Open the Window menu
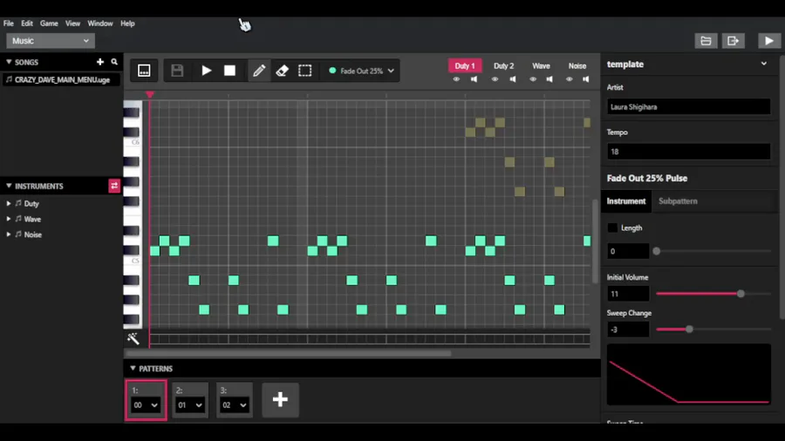The image size is (785, 441). 100,24
